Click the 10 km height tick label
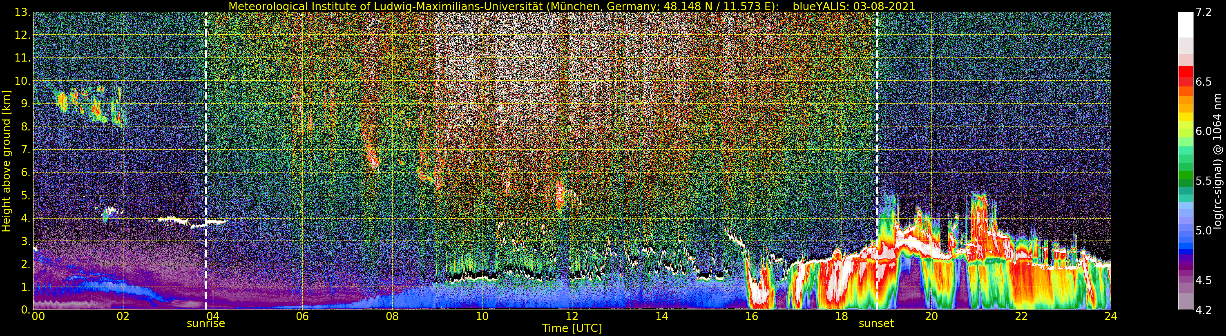1226x336 pixels. pyautogui.click(x=20, y=81)
